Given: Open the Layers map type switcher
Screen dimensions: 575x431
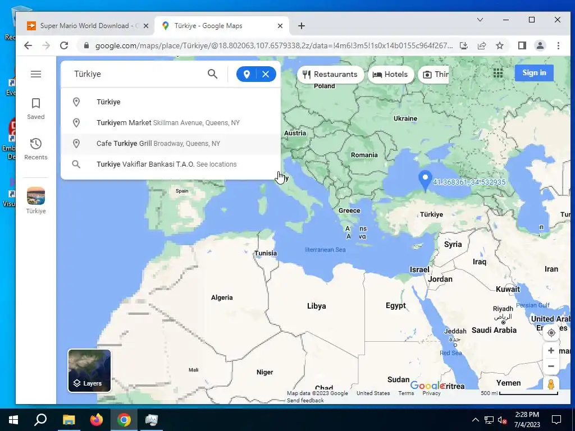Looking at the screenshot, I should click(x=89, y=370).
